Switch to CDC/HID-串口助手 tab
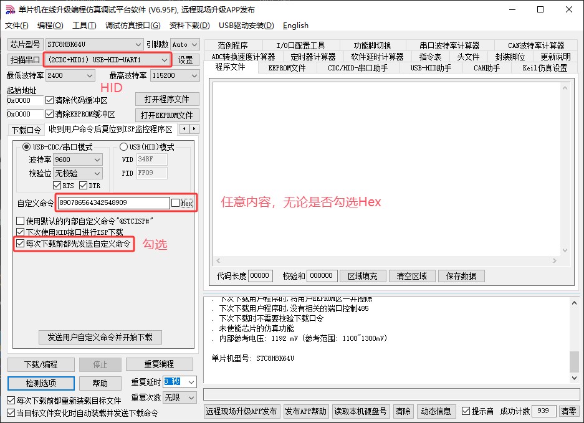This screenshot has width=584, height=423. point(358,68)
